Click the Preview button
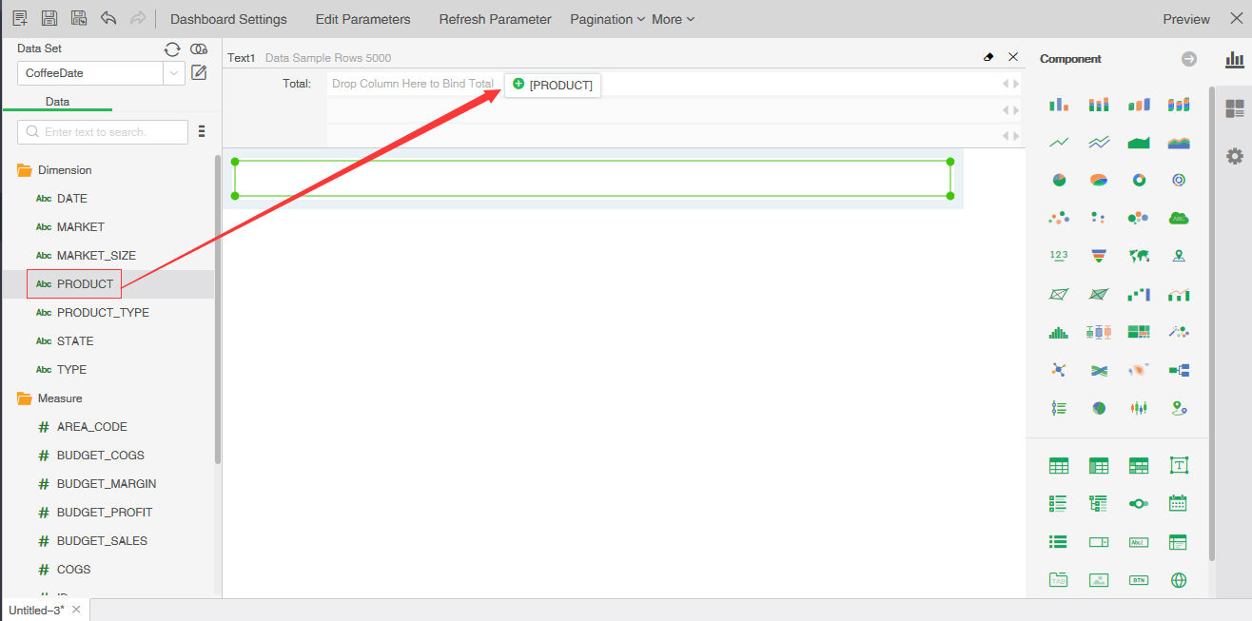Screen dimensions: 1252x621 (x=1186, y=19)
